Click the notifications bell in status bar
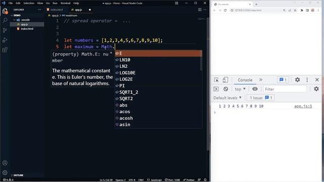 (205, 180)
